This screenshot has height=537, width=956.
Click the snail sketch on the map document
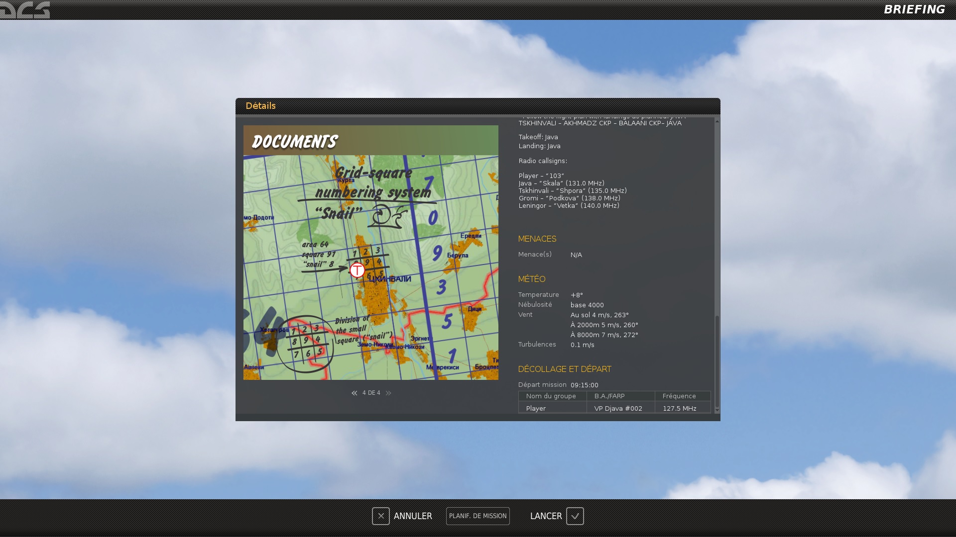tap(388, 216)
